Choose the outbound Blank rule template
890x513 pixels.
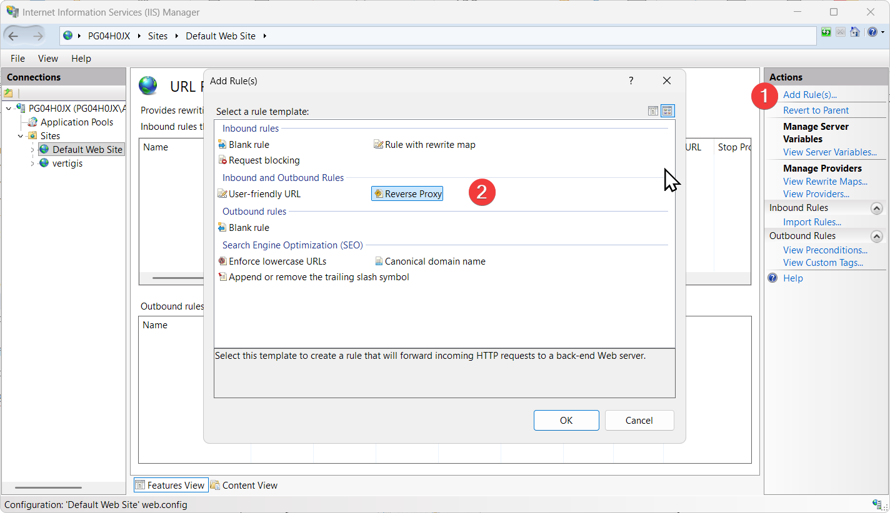[244, 228]
